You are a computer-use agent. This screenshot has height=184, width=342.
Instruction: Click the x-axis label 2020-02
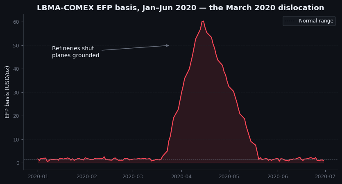click(x=87, y=176)
